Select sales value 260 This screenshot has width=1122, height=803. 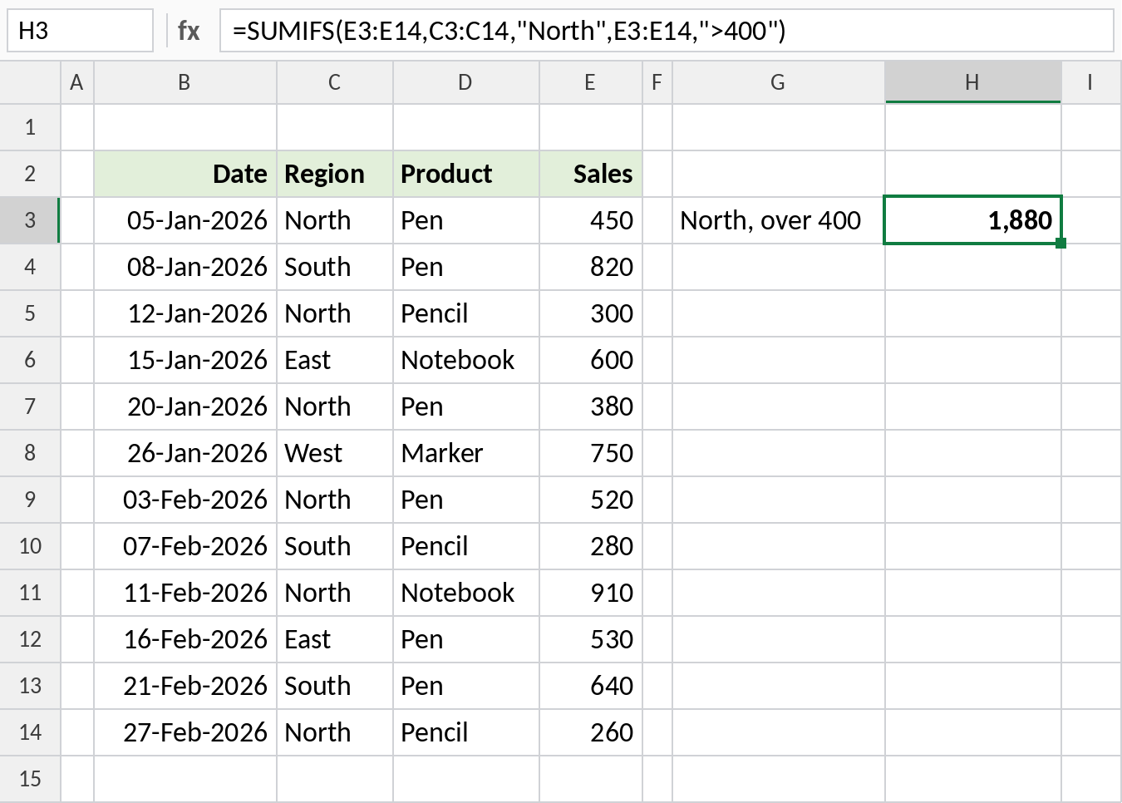(x=591, y=732)
